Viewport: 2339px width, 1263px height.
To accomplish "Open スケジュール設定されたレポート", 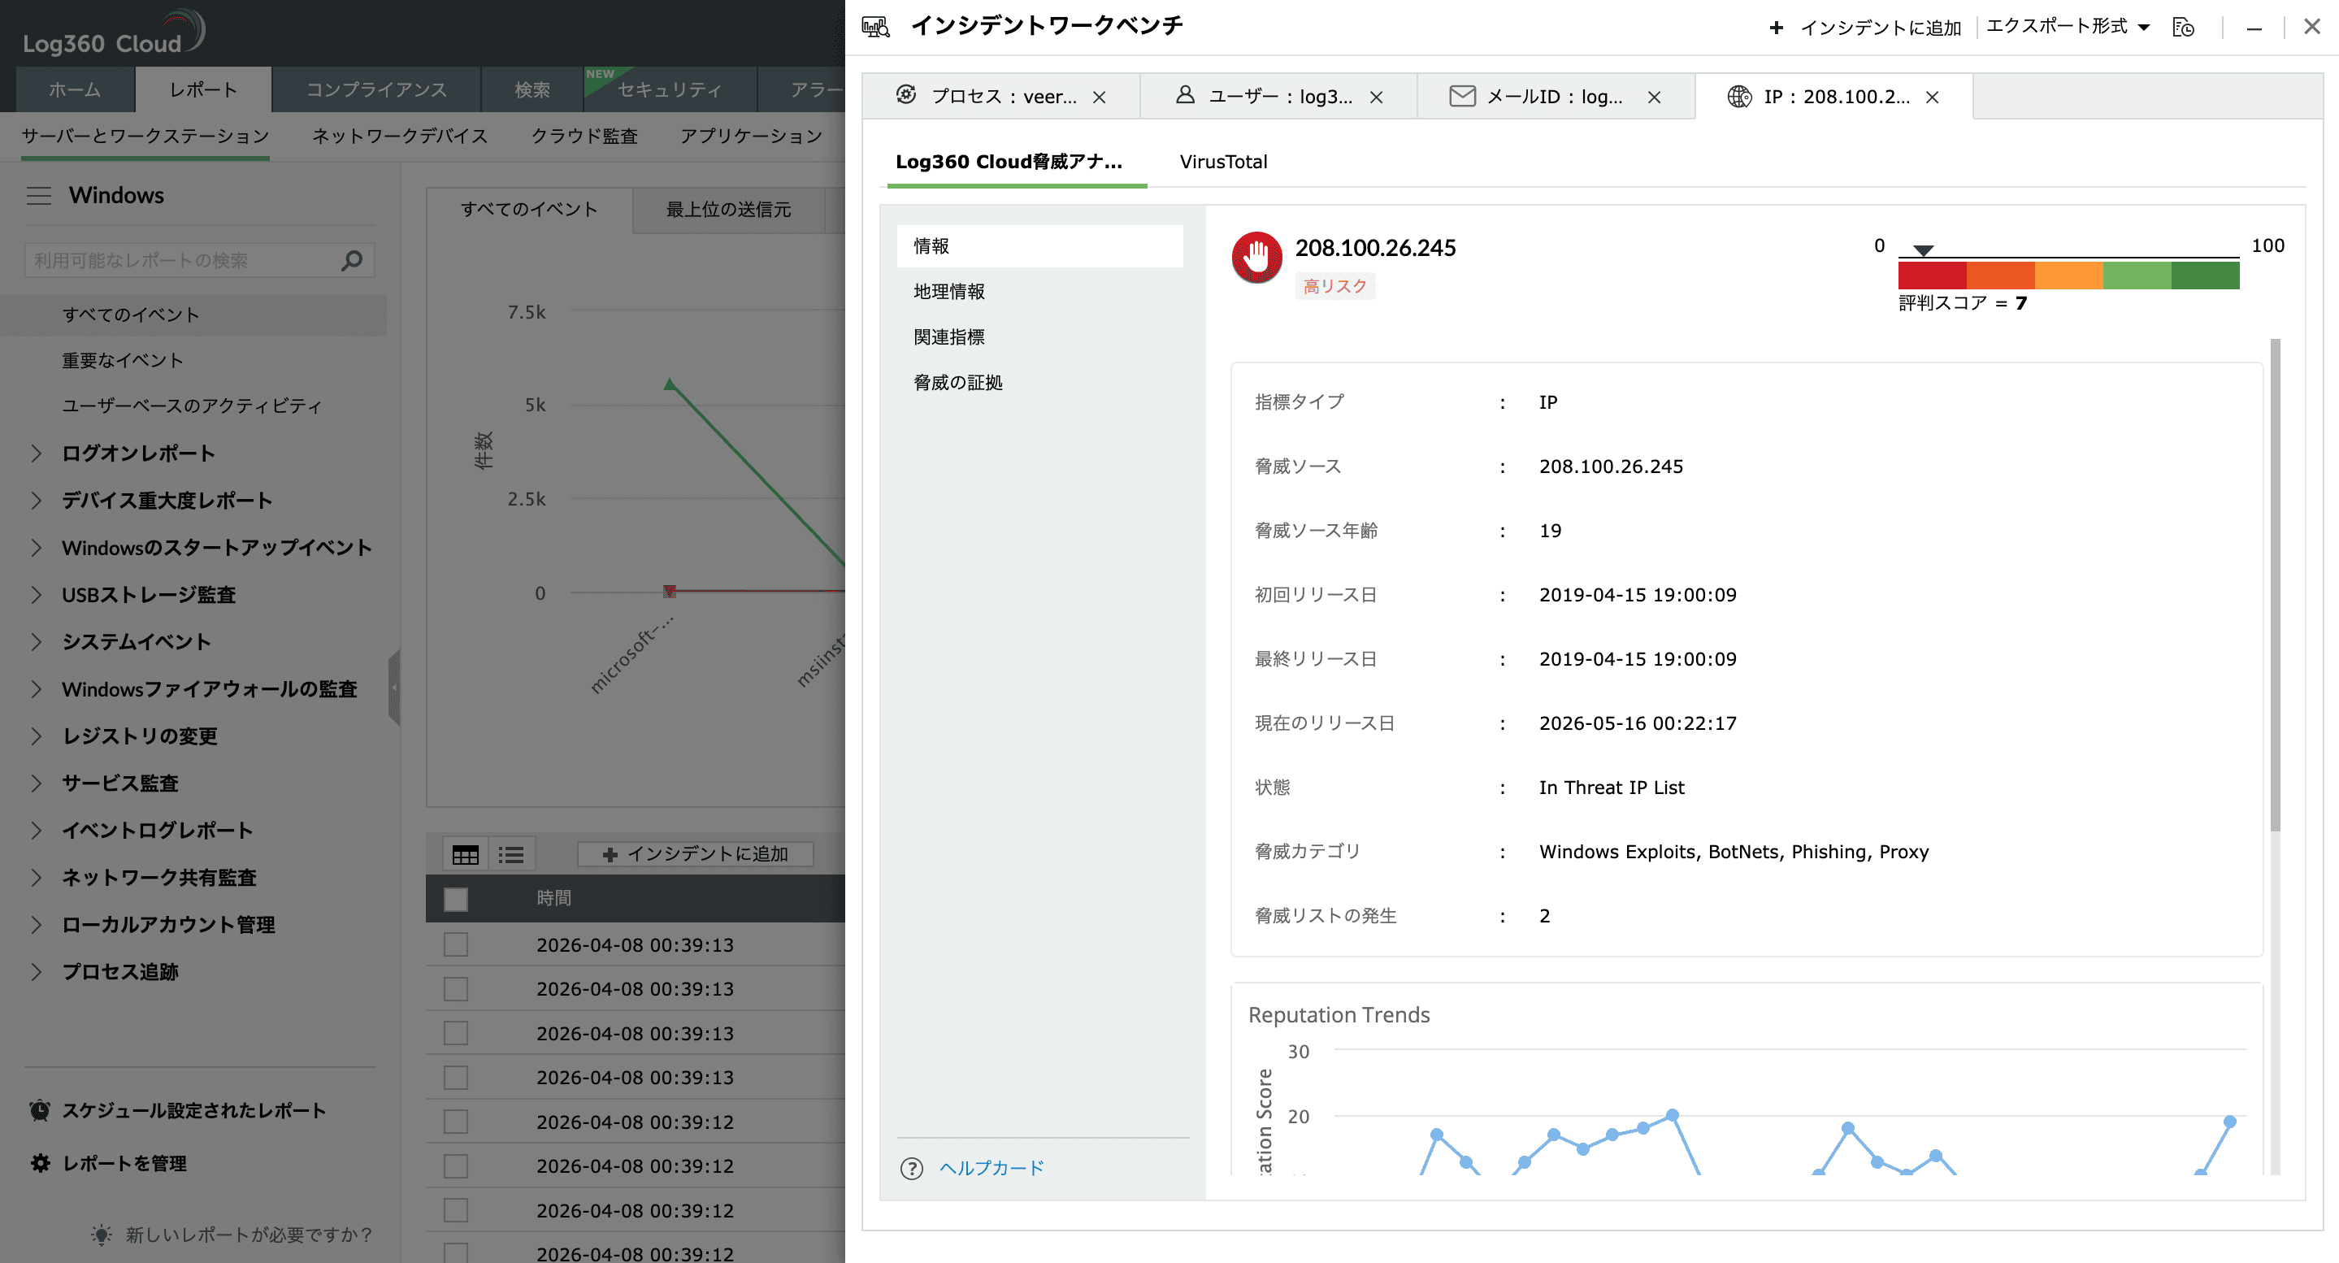I will [193, 1110].
